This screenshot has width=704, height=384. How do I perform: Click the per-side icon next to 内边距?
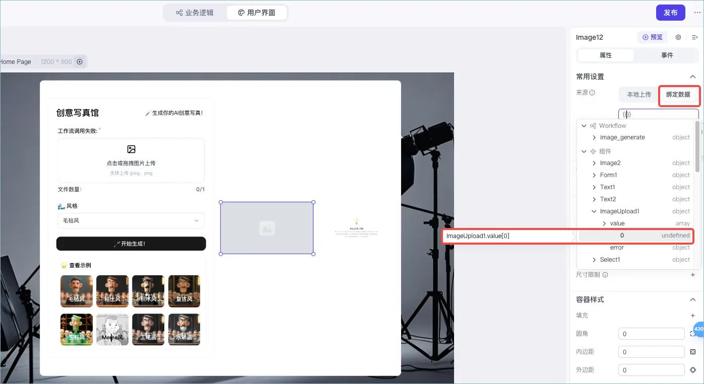pos(693,352)
